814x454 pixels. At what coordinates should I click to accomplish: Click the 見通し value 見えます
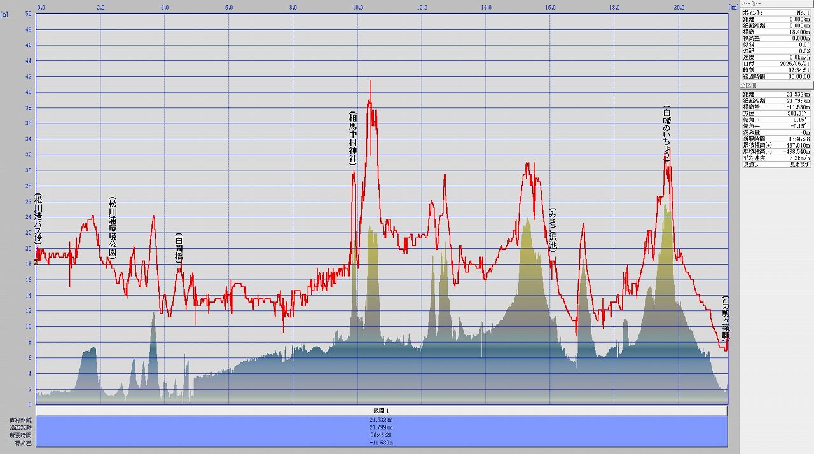click(x=800, y=164)
